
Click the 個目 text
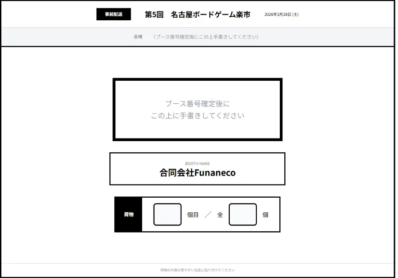193,215
